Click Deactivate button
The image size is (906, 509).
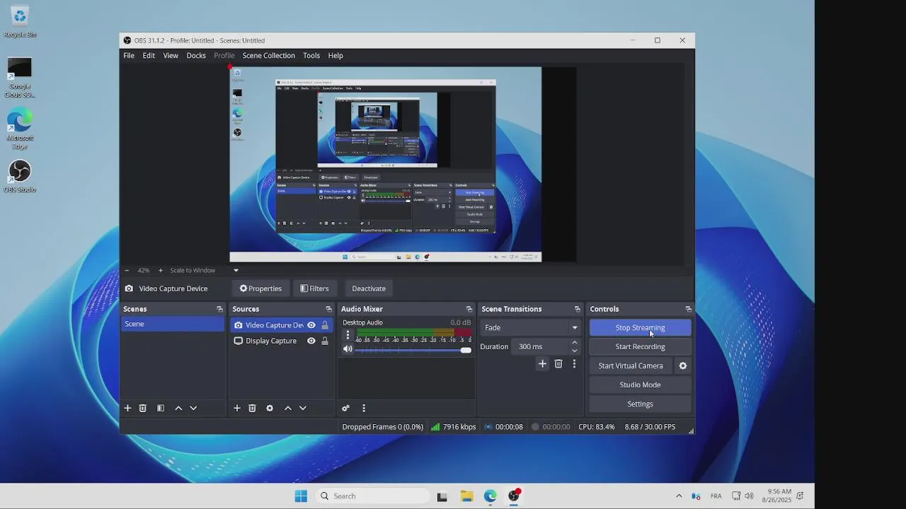coord(369,288)
